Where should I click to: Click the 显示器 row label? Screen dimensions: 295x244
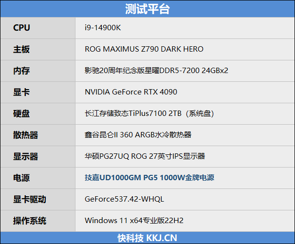point(25,157)
